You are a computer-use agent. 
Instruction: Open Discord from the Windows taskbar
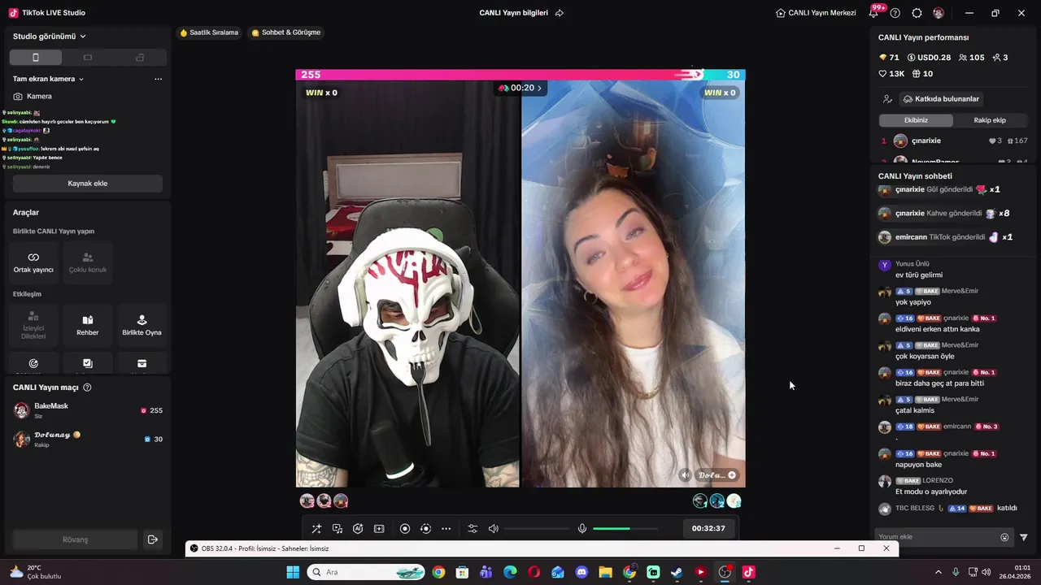click(581, 572)
